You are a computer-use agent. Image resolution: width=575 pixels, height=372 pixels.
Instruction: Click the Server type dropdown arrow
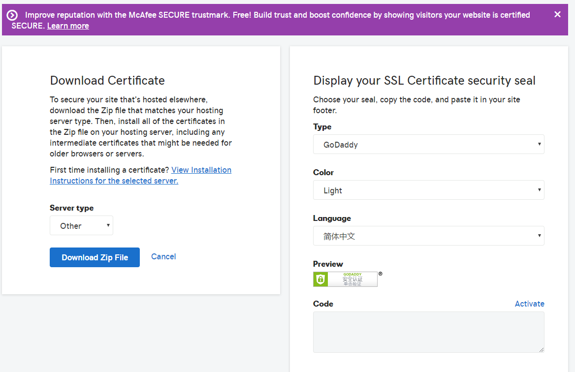(x=108, y=225)
